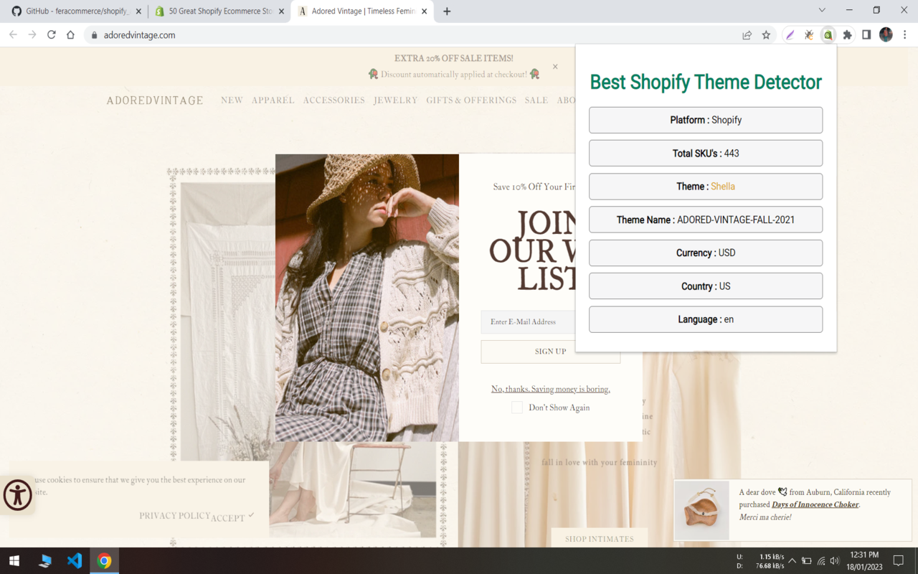Switch to 50 Great Shopify Ecommerce tab
The image size is (918, 574).
pos(219,11)
